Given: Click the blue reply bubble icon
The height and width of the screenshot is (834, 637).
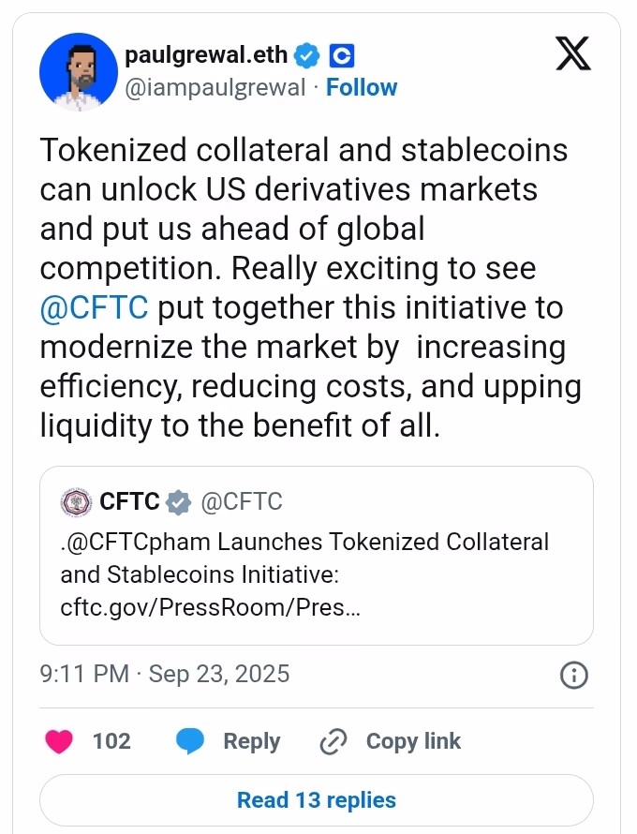Looking at the screenshot, I should 191,741.
